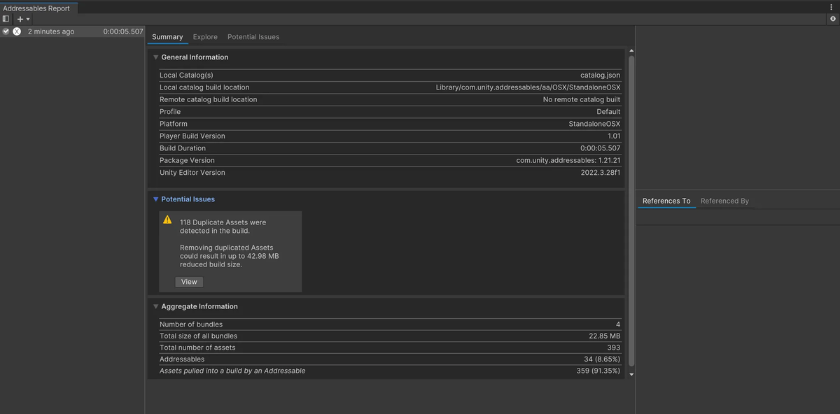Click the macOS platform icon on the report row
This screenshot has height=414, width=840.
(17, 31)
